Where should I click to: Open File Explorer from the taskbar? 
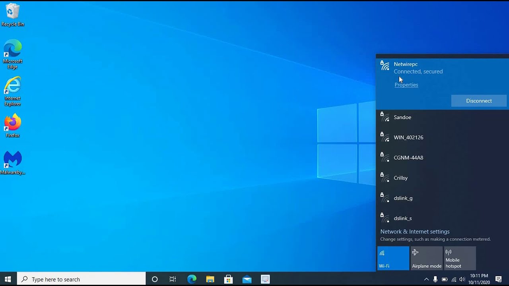pyautogui.click(x=210, y=279)
